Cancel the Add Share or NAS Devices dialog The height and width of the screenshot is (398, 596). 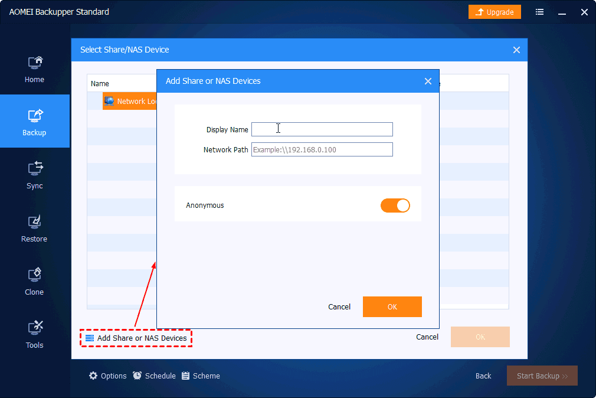tap(339, 306)
